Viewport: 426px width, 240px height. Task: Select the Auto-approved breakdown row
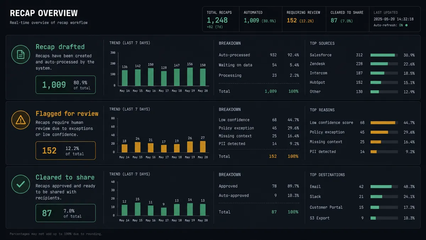(259, 196)
